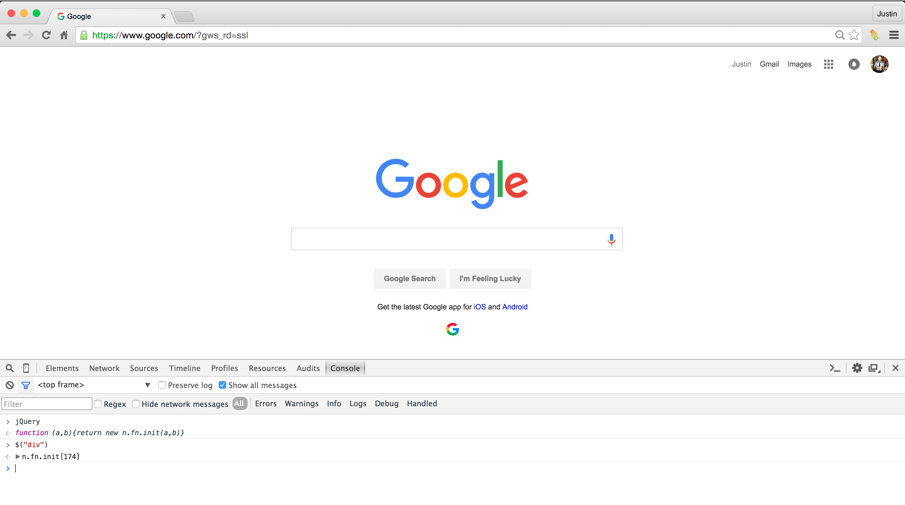Click the voice search microphone
This screenshot has height=505, width=905.
(x=611, y=239)
